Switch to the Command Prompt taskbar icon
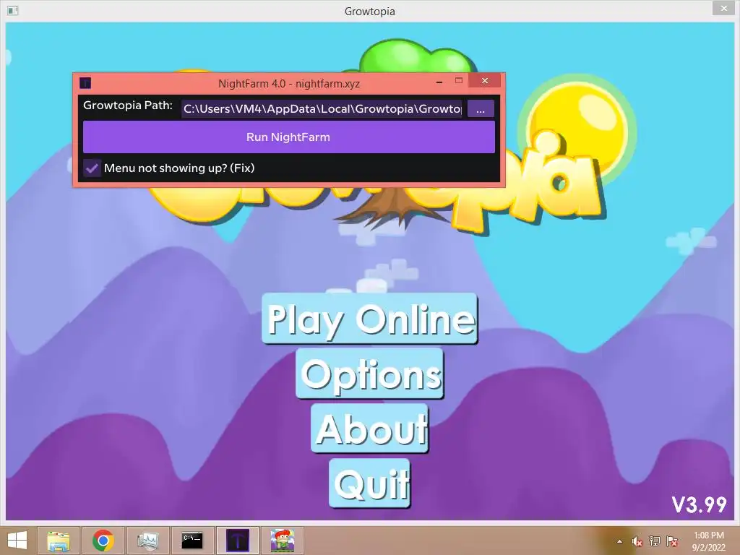740x555 pixels. tap(192, 541)
